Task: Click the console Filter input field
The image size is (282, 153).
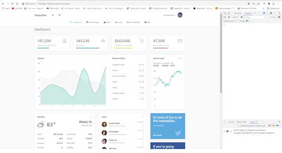Action: pos(255,17)
